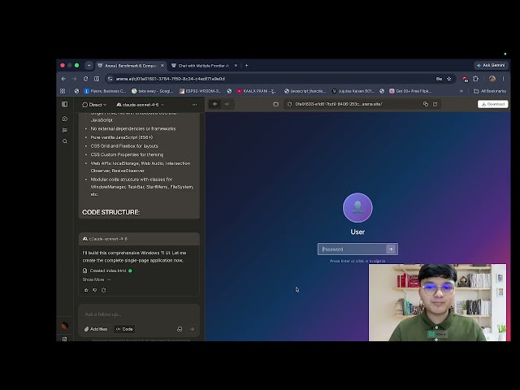Open the list icon in the left sidebar
This screenshot has height=390, width=520.
point(65,130)
